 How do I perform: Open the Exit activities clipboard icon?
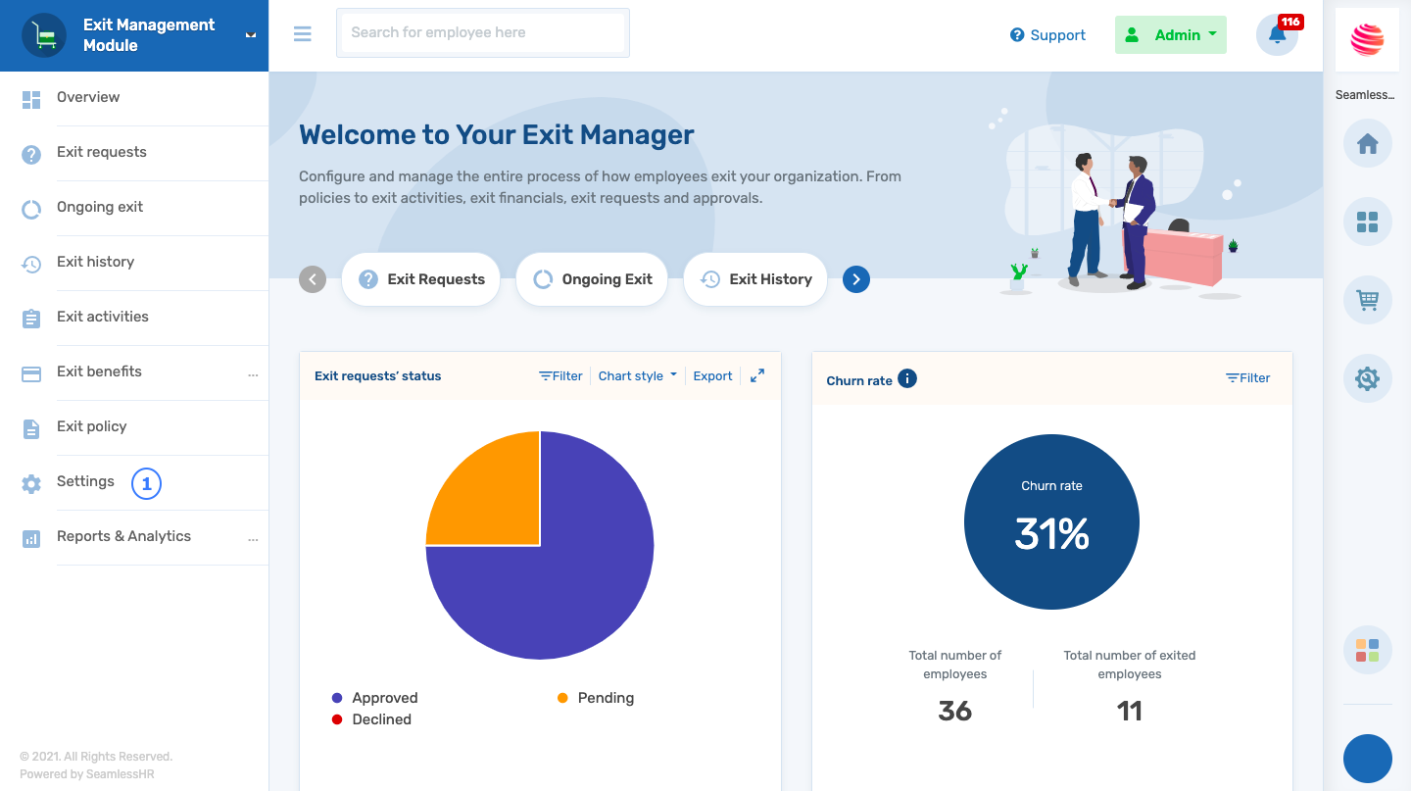pos(30,318)
